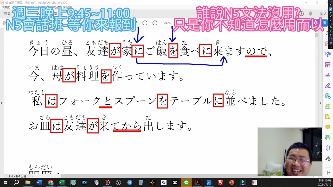This screenshot has height=187, width=333.
Task: Select the rectangle shape tool
Action: tap(331, 24)
